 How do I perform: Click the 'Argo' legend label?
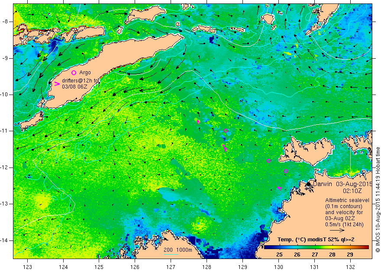[85, 73]
